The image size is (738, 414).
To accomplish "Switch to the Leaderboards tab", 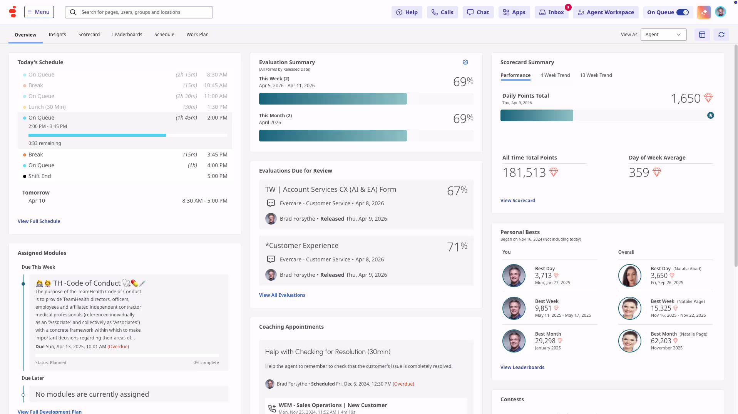I will pyautogui.click(x=127, y=35).
